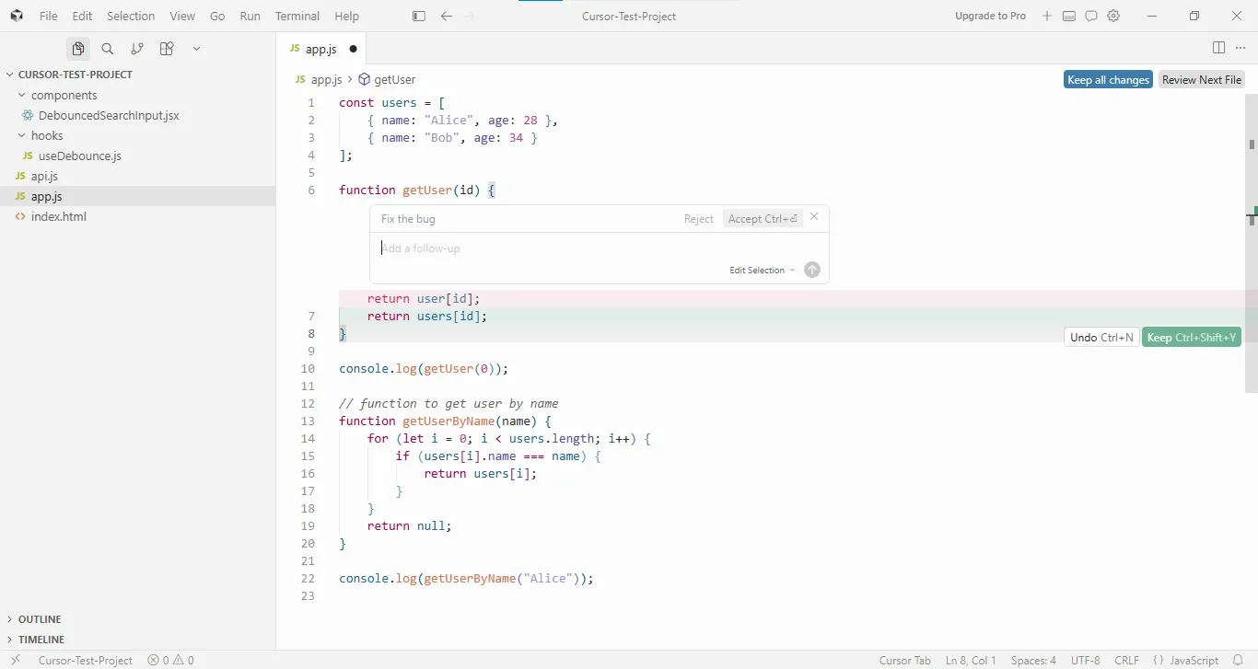Open the AI chat bubble icon
The width and height of the screenshot is (1258, 669).
tap(1091, 16)
